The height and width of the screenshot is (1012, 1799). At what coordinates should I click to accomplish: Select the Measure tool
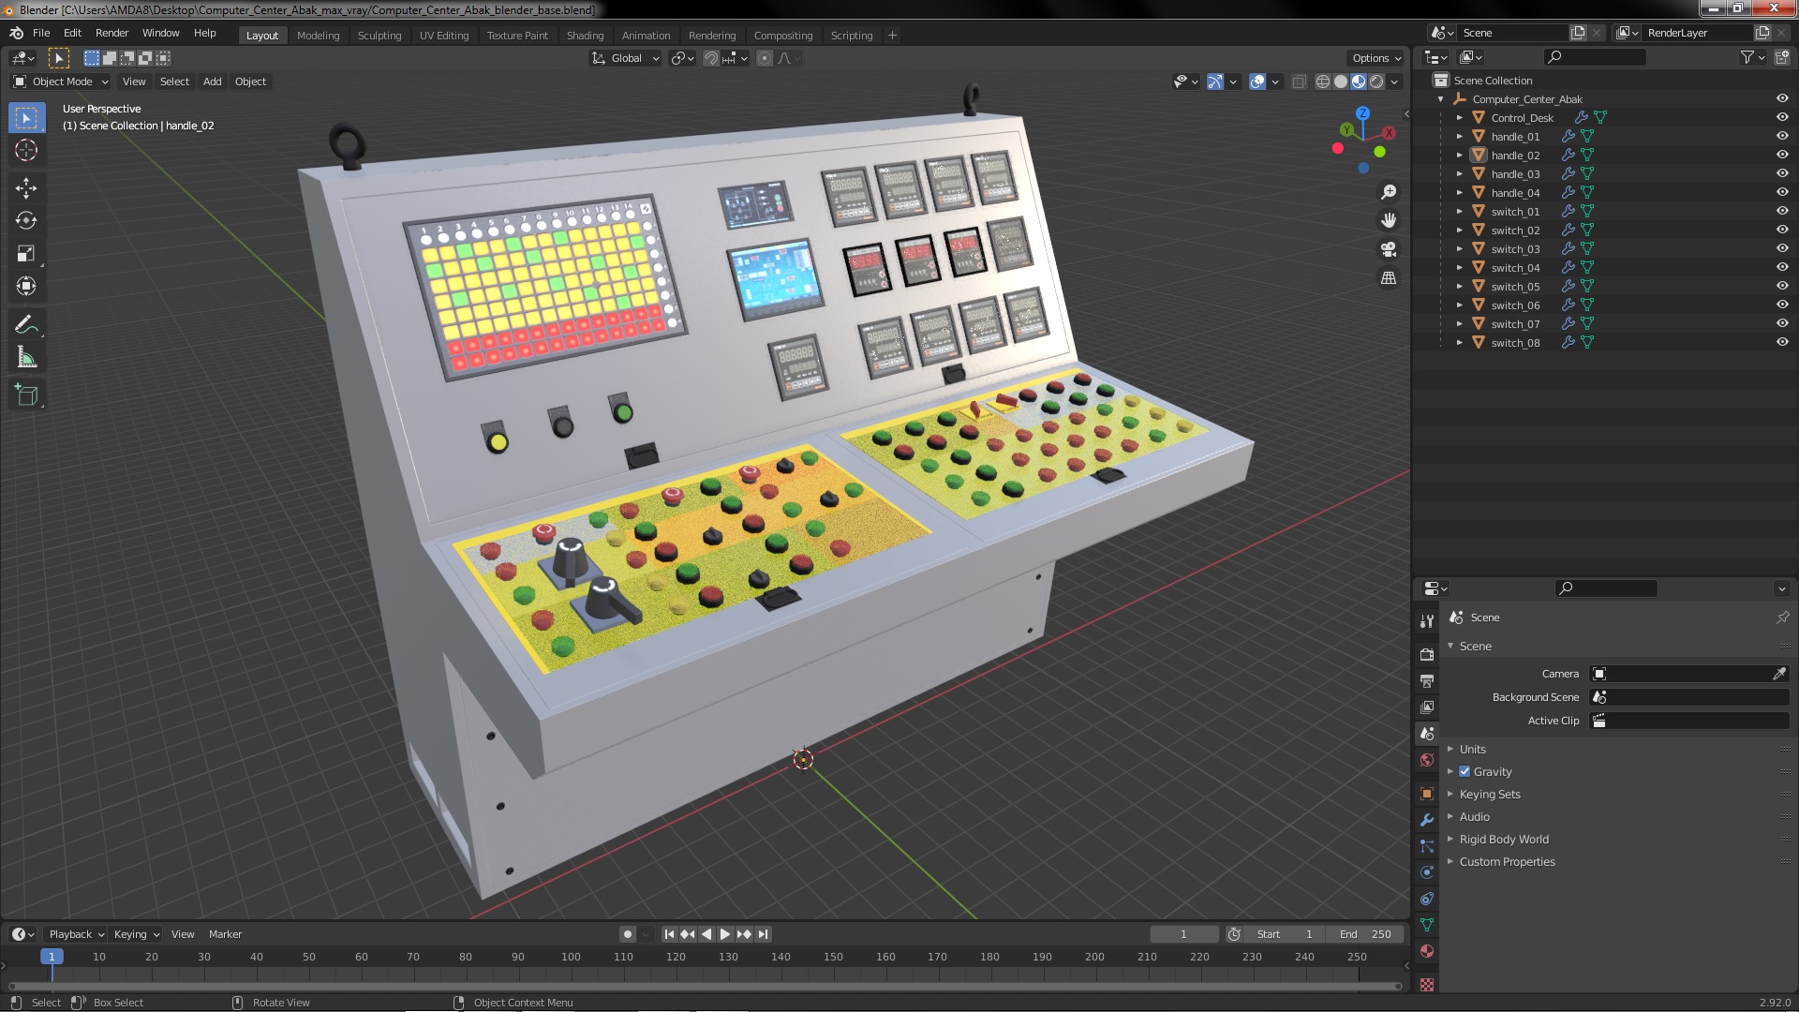(x=26, y=358)
